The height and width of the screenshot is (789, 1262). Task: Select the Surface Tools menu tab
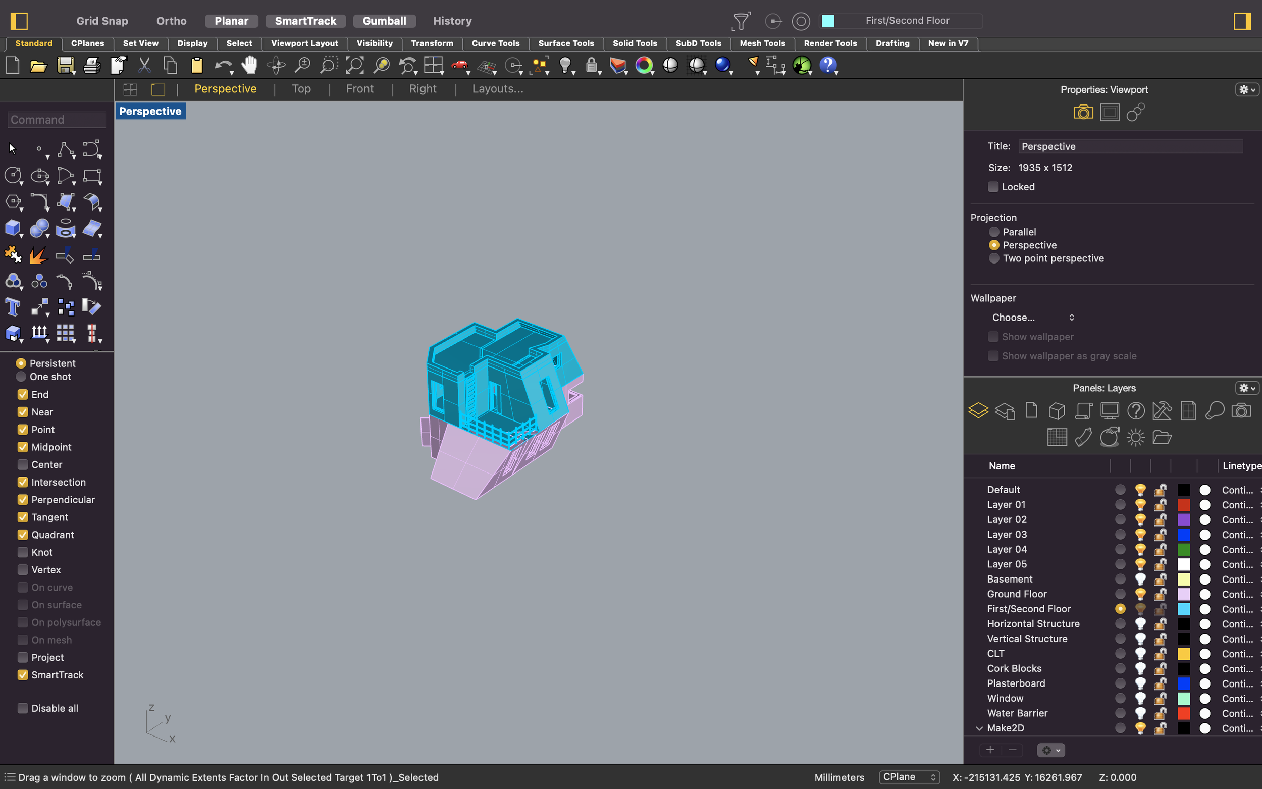pyautogui.click(x=565, y=43)
